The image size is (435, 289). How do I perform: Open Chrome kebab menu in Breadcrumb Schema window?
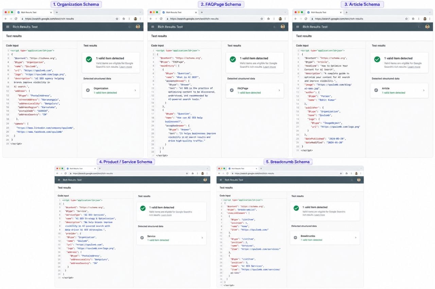tap(360, 173)
